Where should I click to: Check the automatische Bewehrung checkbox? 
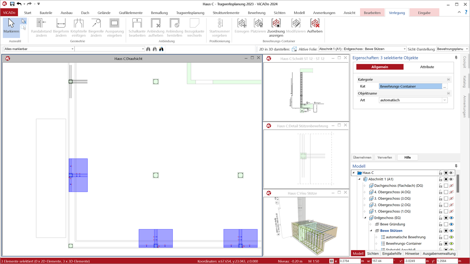(x=446, y=237)
